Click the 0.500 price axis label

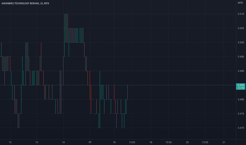241,42
